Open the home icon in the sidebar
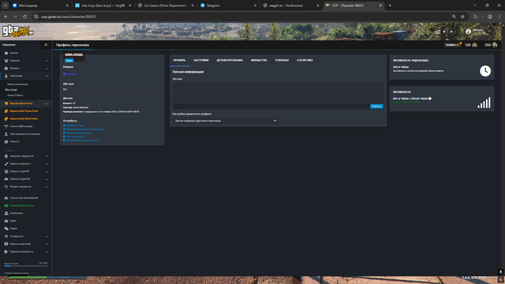Image resolution: width=505 pixels, height=284 pixels. pos(6,53)
